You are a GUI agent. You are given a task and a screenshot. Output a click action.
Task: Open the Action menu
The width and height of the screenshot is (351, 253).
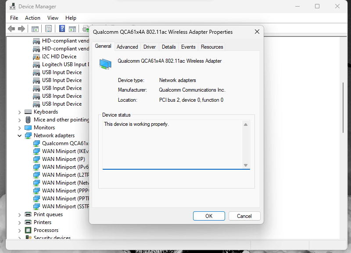click(32, 18)
